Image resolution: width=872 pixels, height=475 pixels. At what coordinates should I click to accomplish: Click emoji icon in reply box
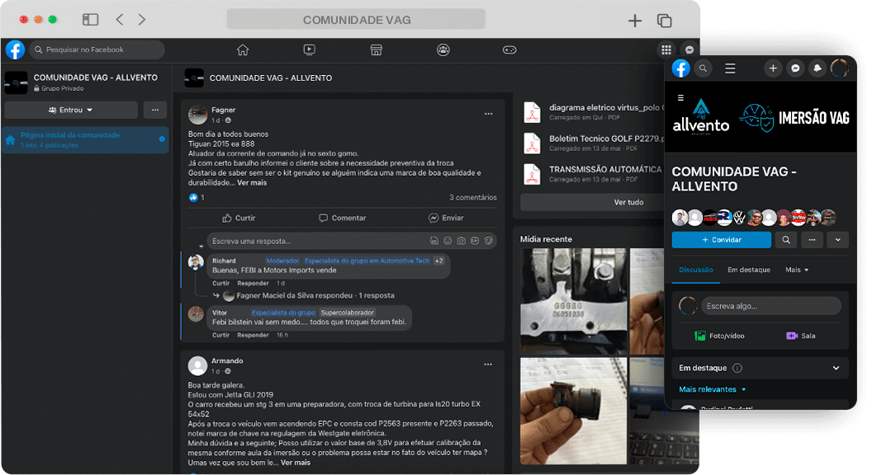click(448, 241)
